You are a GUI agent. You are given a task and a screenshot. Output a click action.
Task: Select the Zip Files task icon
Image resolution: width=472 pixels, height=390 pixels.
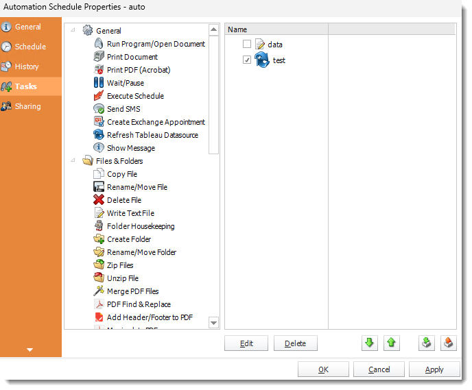pos(99,265)
